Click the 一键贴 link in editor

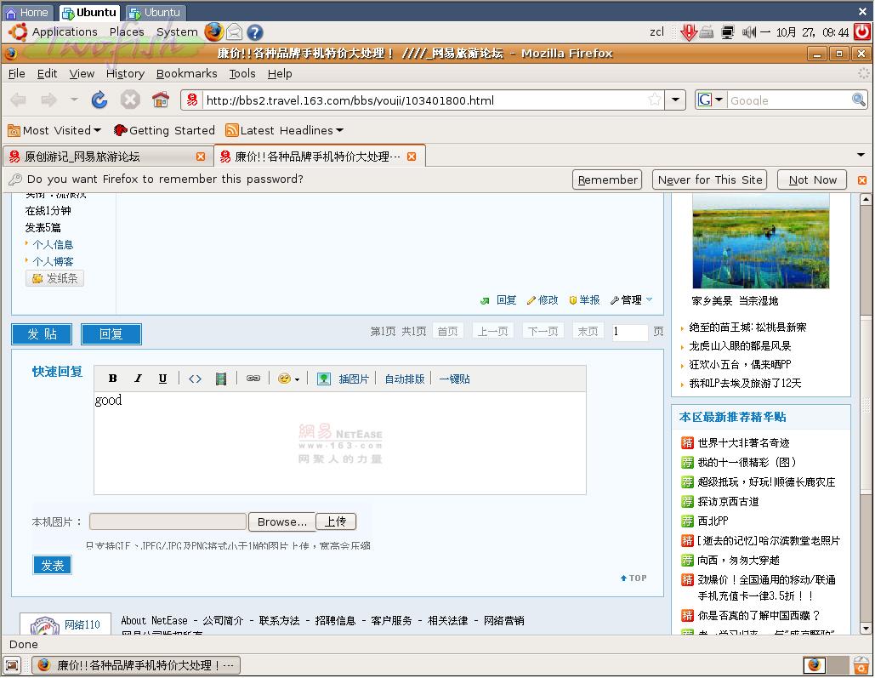pyautogui.click(x=454, y=379)
